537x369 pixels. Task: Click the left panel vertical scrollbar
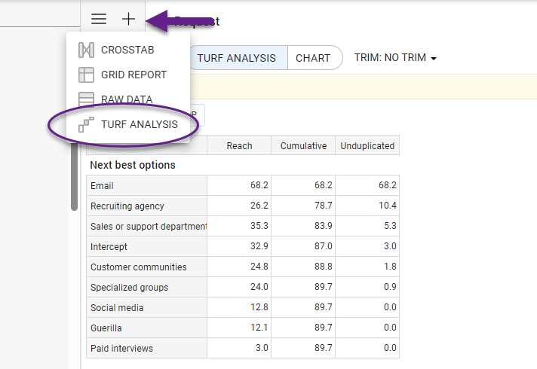[74, 173]
